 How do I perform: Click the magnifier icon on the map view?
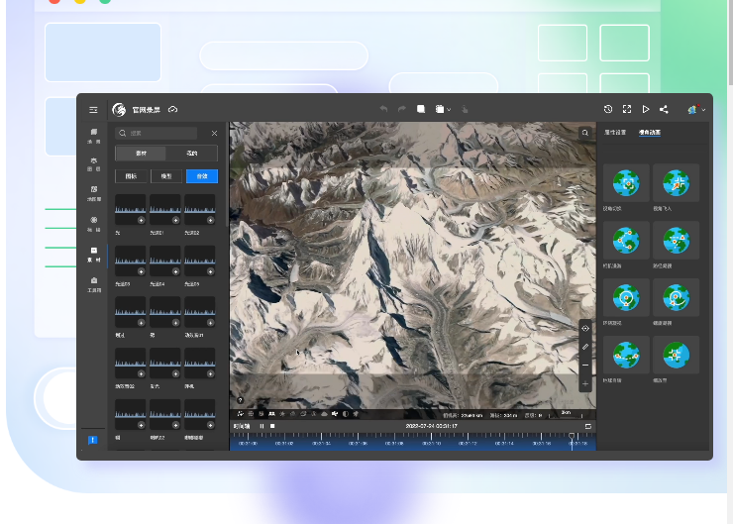(x=585, y=133)
